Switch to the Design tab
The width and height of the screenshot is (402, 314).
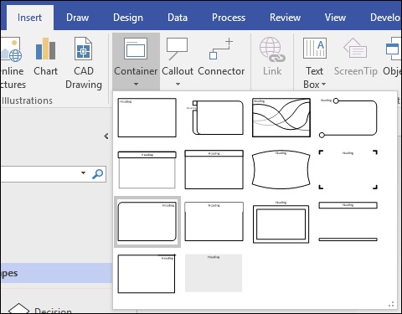(128, 18)
